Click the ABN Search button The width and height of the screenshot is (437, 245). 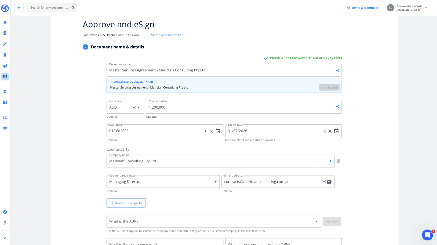click(x=332, y=222)
